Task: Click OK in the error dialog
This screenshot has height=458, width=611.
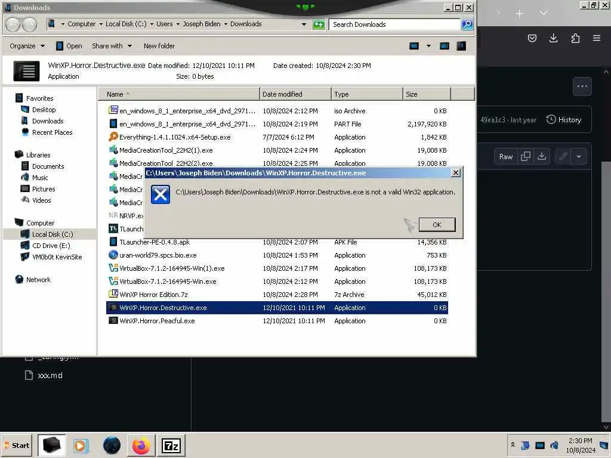Action: (x=437, y=225)
